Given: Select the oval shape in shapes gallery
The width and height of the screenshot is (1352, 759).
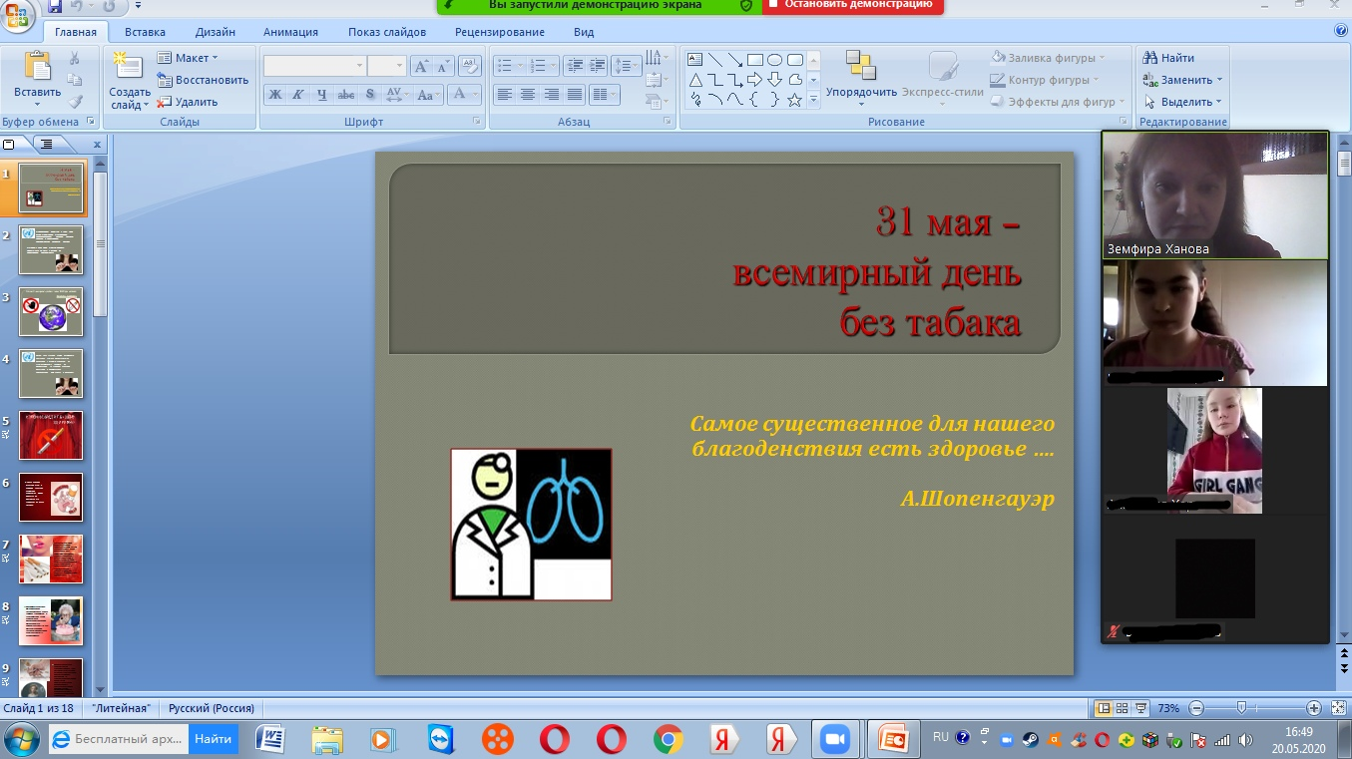Looking at the screenshot, I should pos(774,60).
